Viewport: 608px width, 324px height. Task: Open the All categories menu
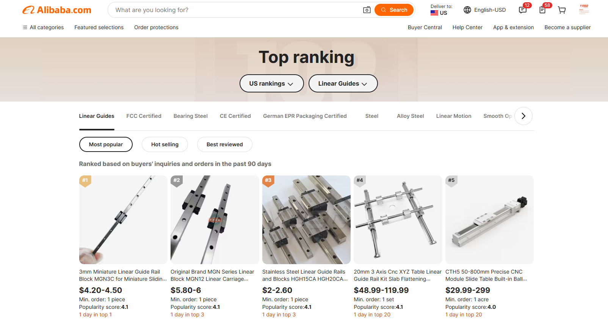point(43,27)
